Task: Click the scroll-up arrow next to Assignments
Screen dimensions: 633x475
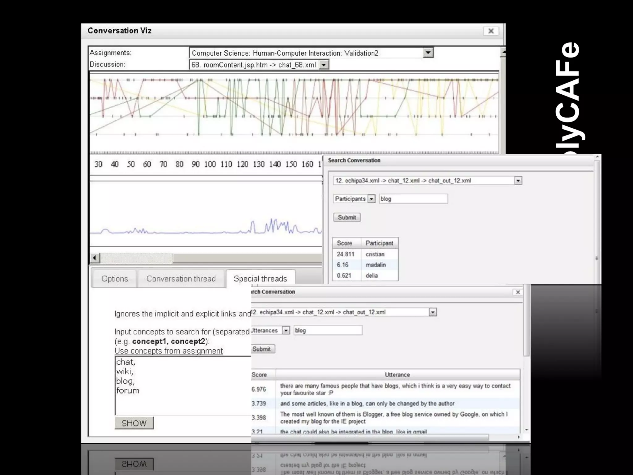Action: tap(503, 52)
